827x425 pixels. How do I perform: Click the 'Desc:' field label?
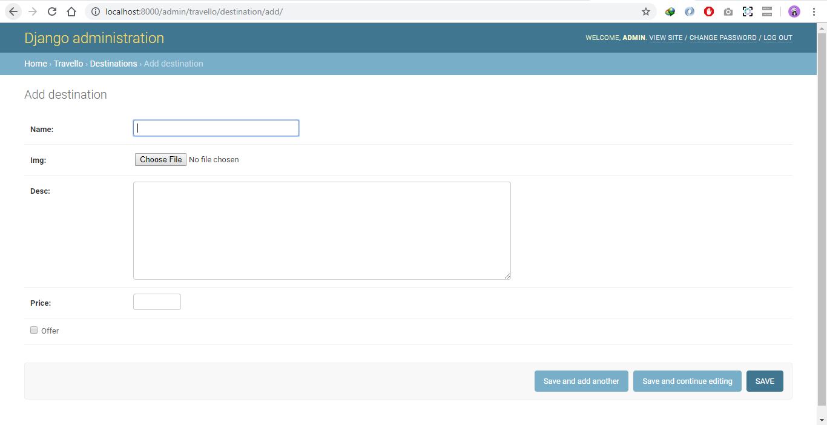point(40,191)
